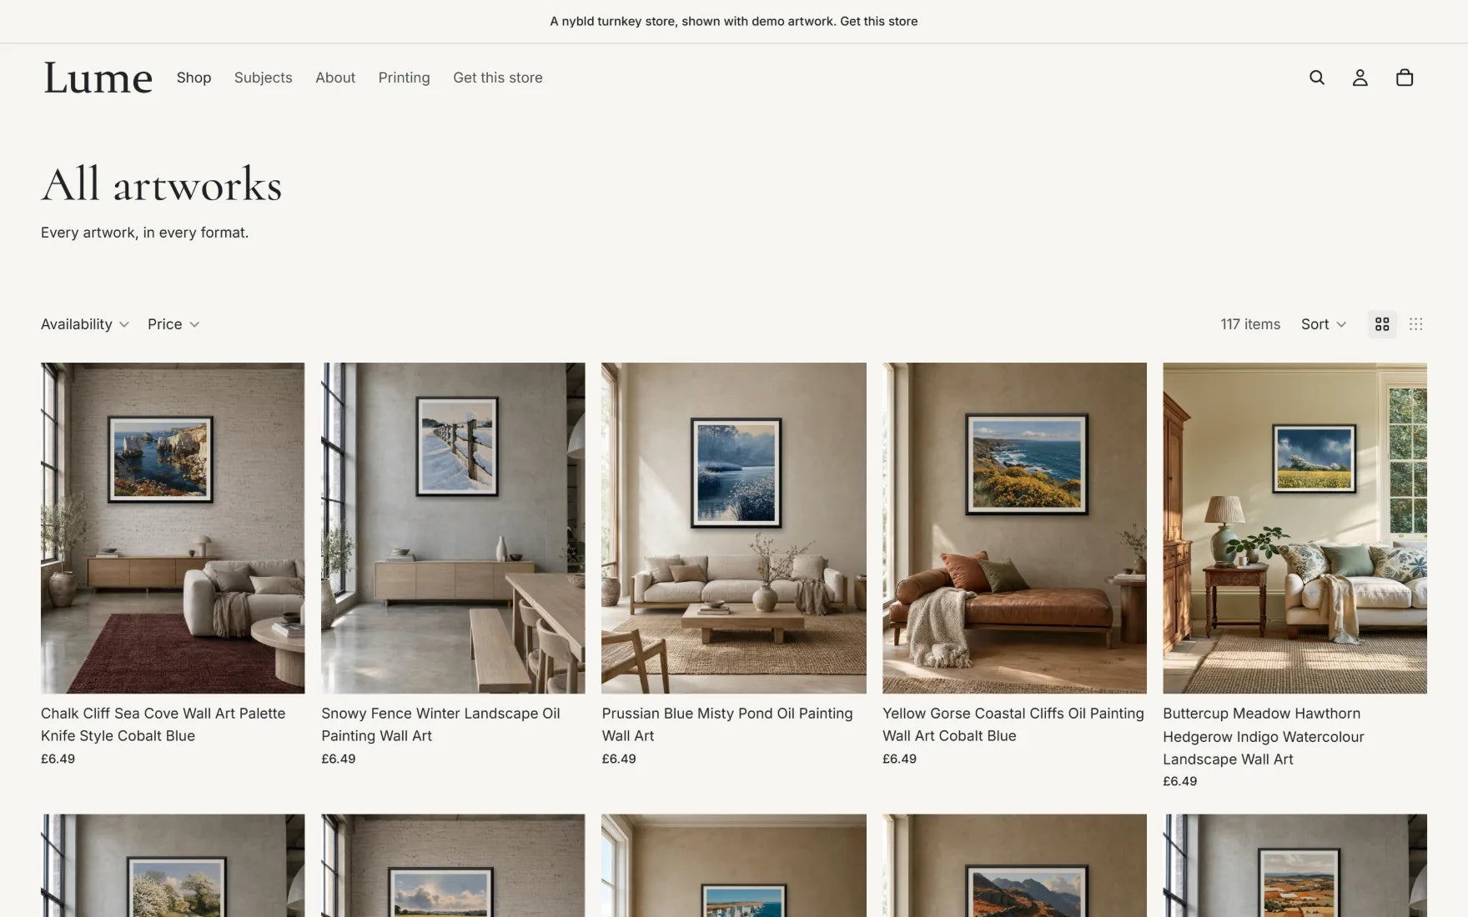Viewport: 1468px width, 917px height.
Task: Click Prussian Blue Misty Pond title link
Action: tap(727, 724)
